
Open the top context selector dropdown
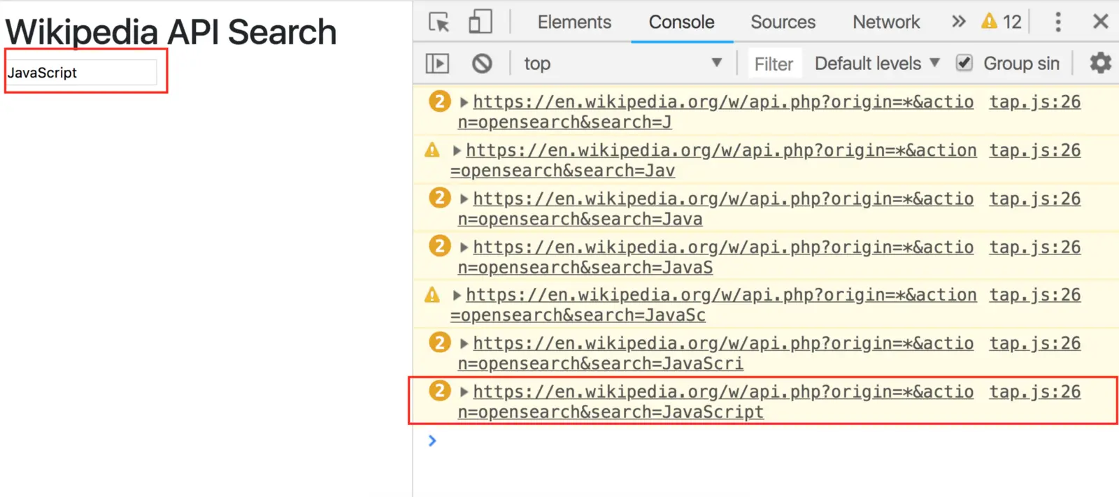click(x=622, y=64)
